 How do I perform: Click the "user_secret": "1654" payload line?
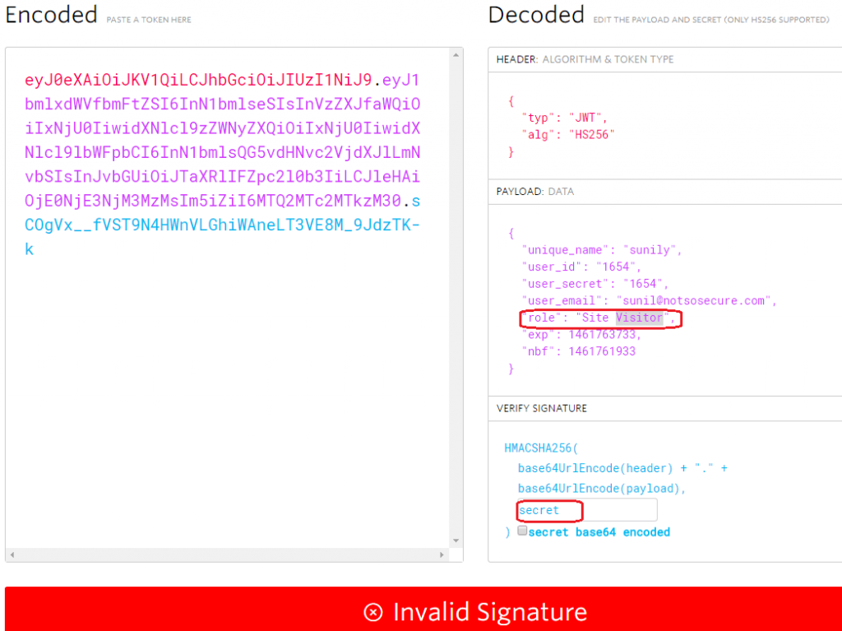(594, 284)
